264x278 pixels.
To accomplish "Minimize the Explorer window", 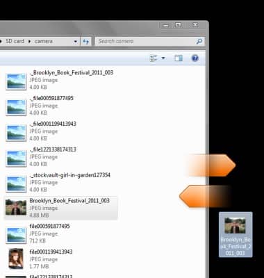I will 166,25.
